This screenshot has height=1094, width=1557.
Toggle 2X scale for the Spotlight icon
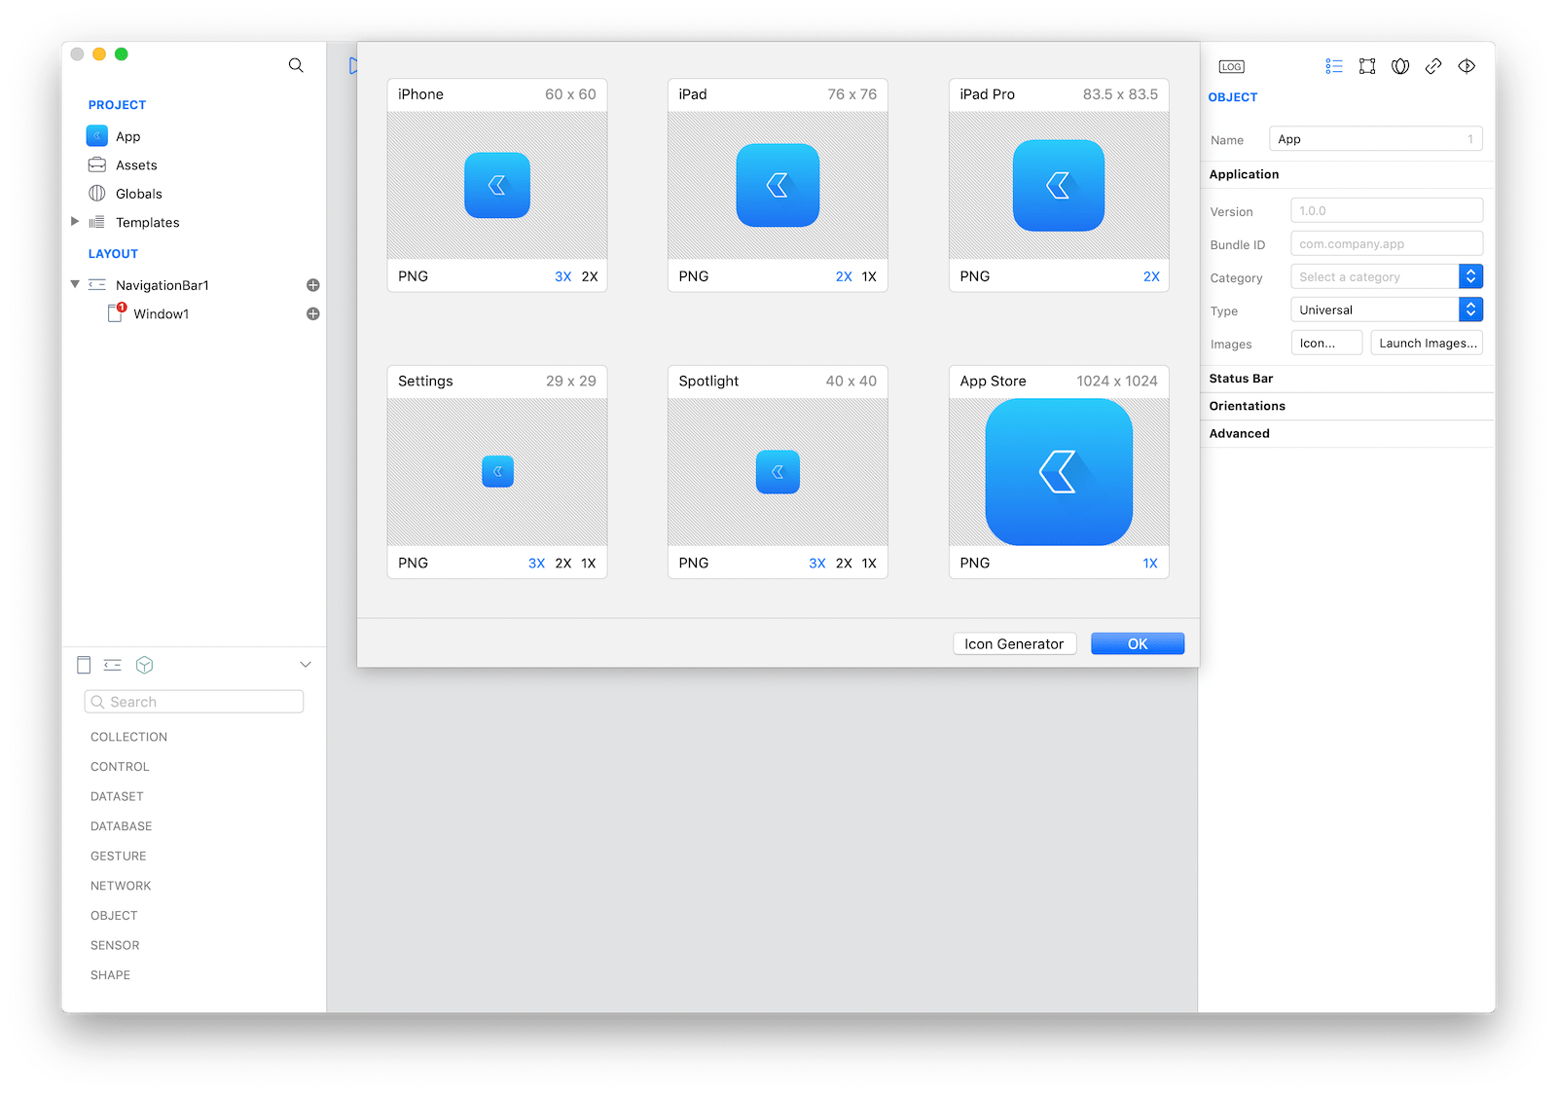tap(844, 563)
